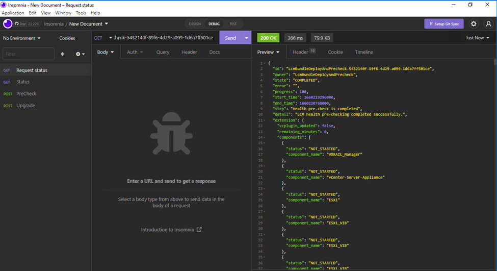Open the Send button options arrow
This screenshot has height=271, width=497.
[x=247, y=38]
